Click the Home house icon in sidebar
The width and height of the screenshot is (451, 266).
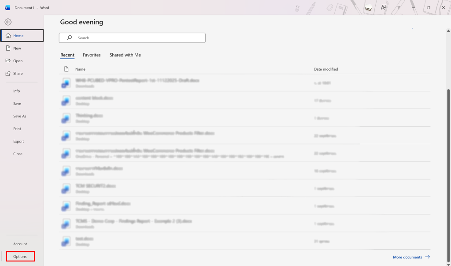tap(8, 36)
